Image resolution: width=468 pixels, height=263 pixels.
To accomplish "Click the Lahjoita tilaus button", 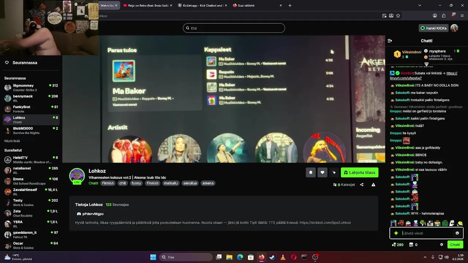I will point(360,172).
